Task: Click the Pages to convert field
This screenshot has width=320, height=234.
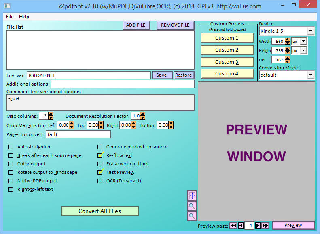Action: click(x=78, y=134)
